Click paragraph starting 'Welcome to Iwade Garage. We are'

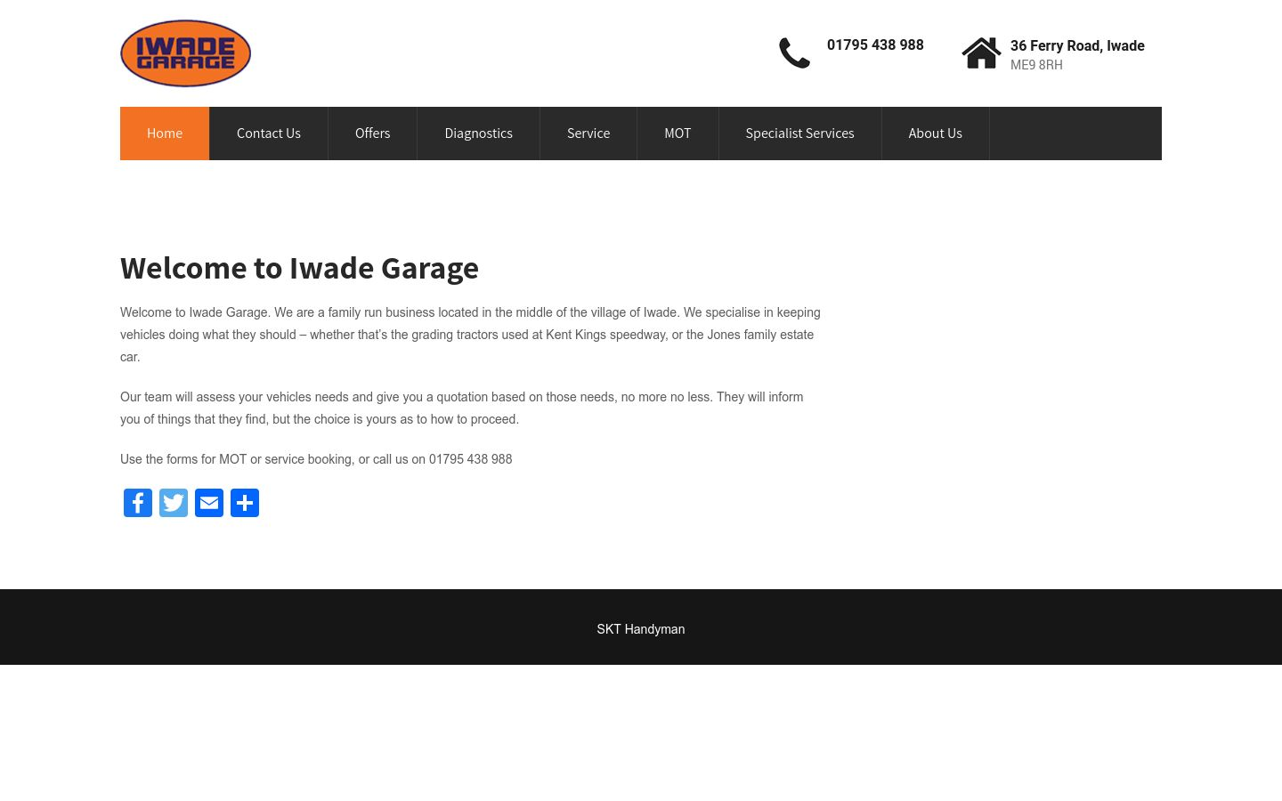(470, 335)
